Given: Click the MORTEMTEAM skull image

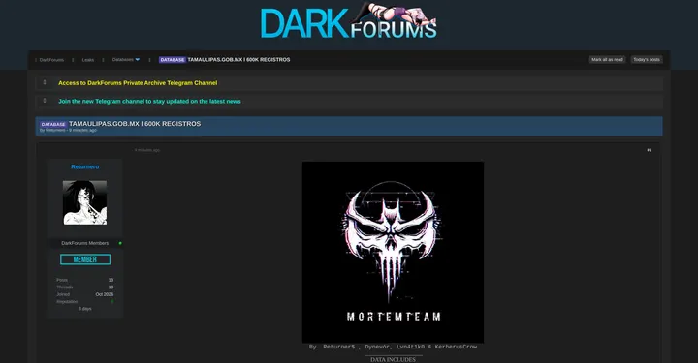Looking at the screenshot, I should click(393, 252).
